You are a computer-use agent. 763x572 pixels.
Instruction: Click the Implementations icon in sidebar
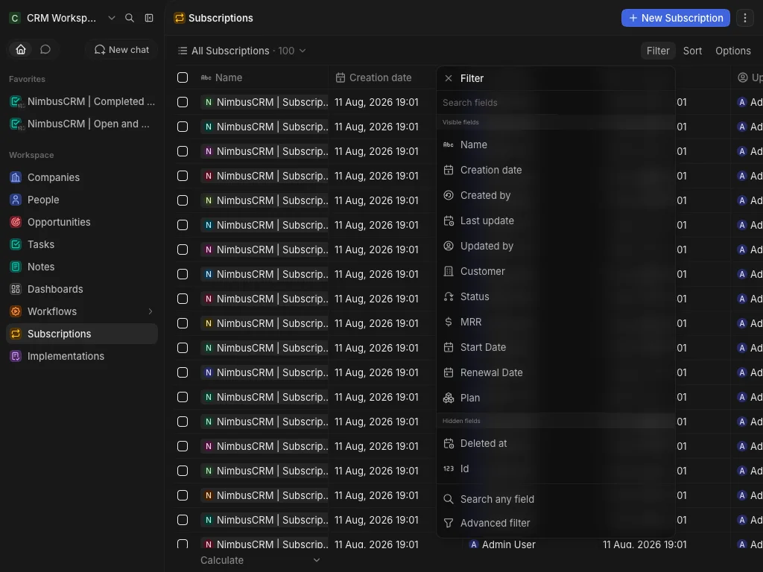coord(16,357)
